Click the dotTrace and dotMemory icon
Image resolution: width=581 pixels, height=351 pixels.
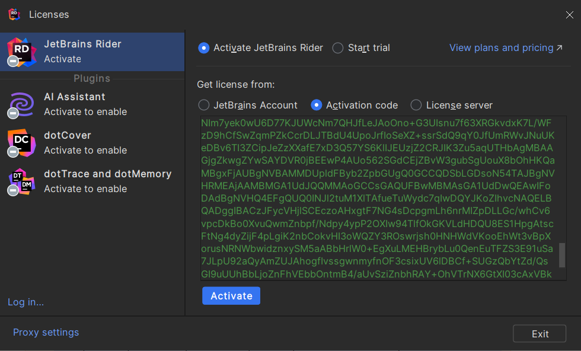tap(21, 181)
